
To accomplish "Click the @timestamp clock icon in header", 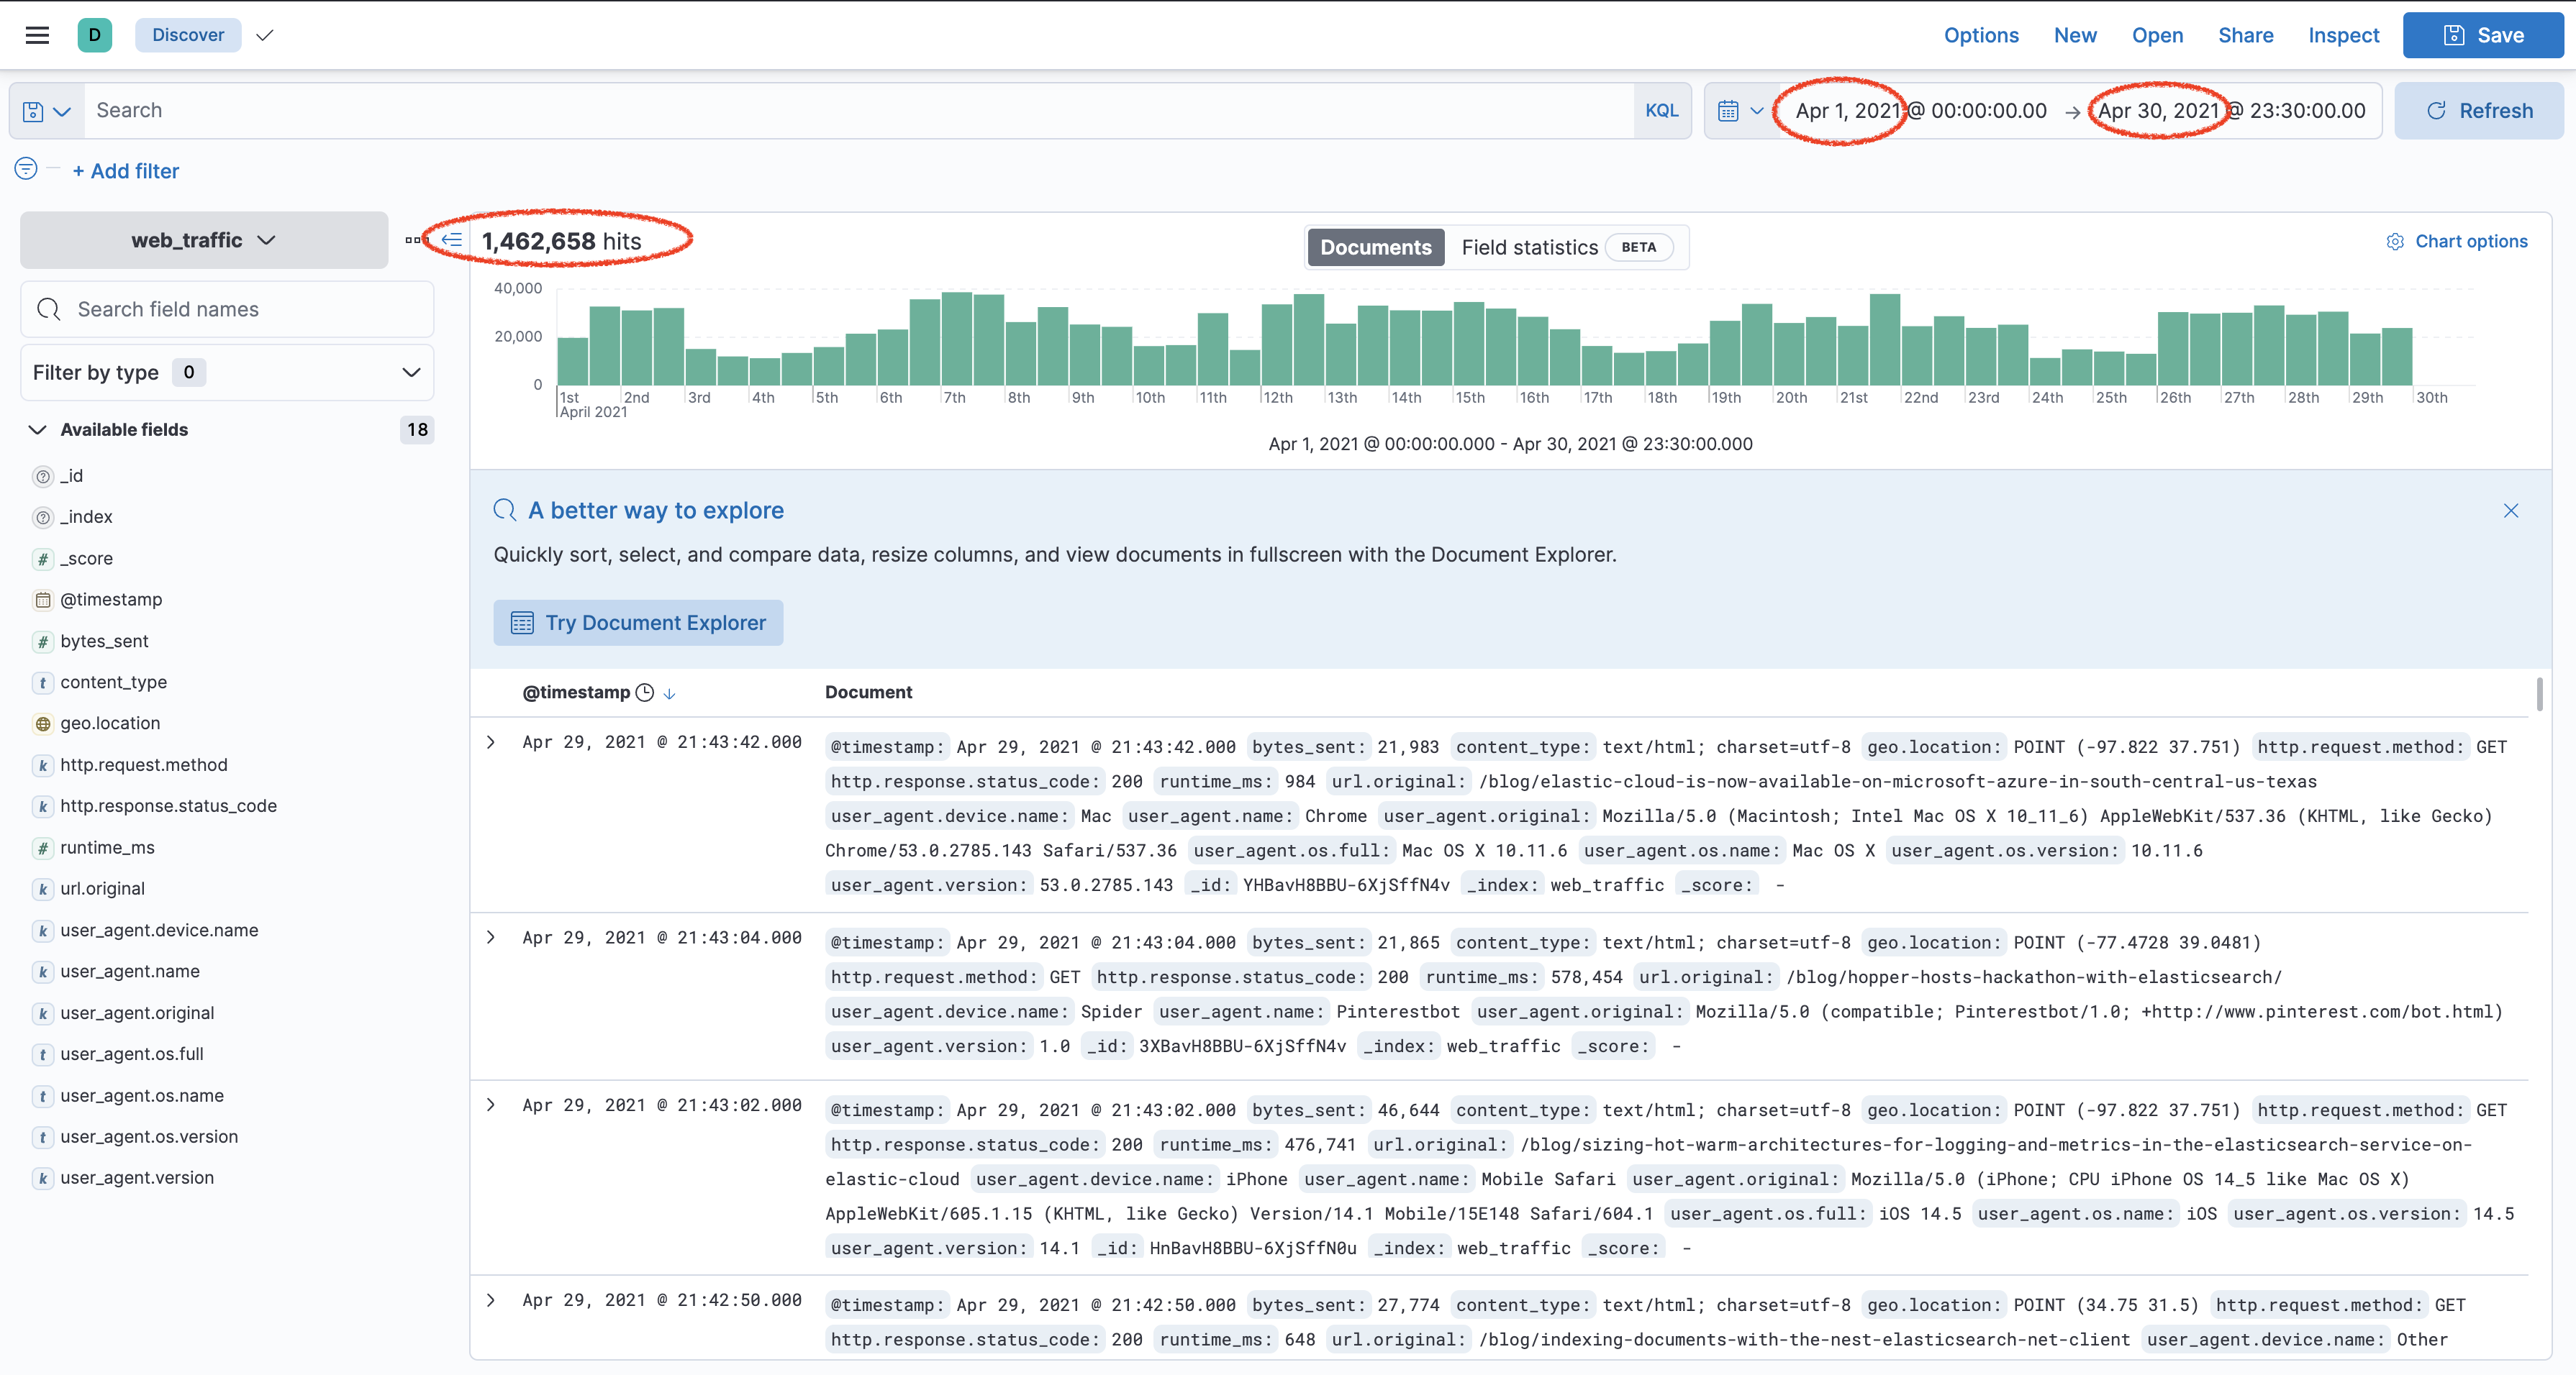I will [x=645, y=693].
